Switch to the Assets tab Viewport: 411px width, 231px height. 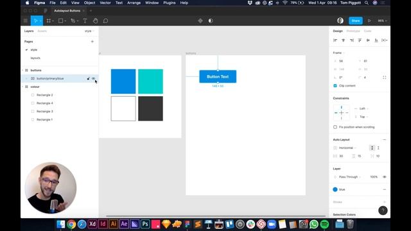(42, 31)
